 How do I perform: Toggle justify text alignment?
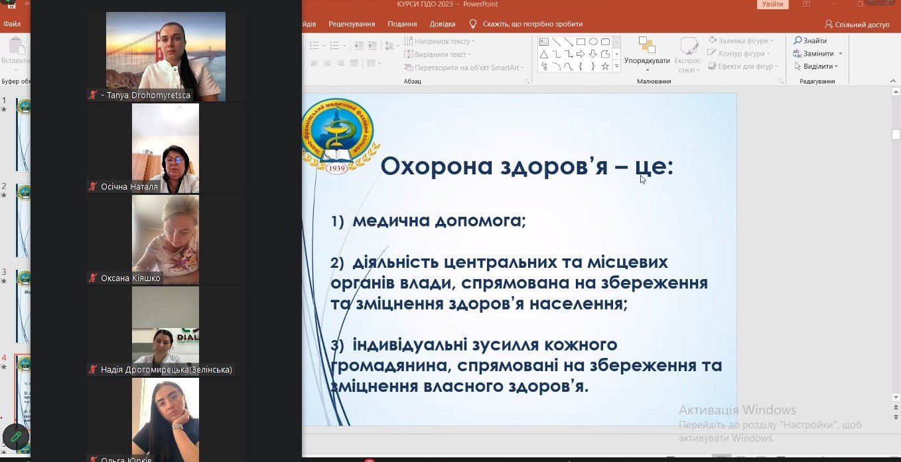pos(354,63)
